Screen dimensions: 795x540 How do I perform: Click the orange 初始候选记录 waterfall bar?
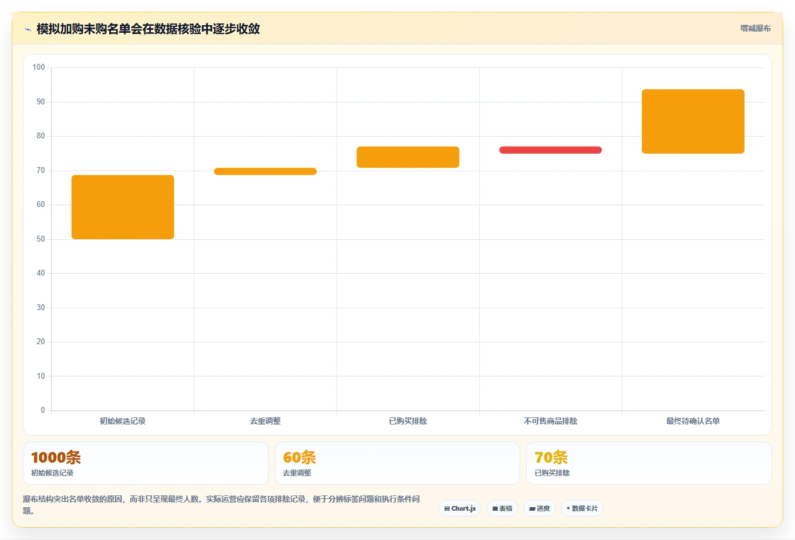pos(123,207)
